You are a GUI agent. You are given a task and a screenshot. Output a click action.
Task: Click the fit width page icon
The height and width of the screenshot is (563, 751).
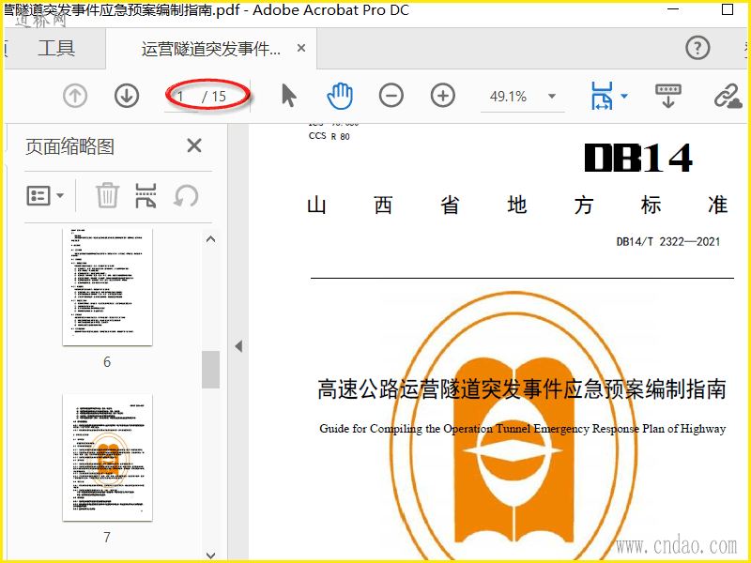[602, 96]
